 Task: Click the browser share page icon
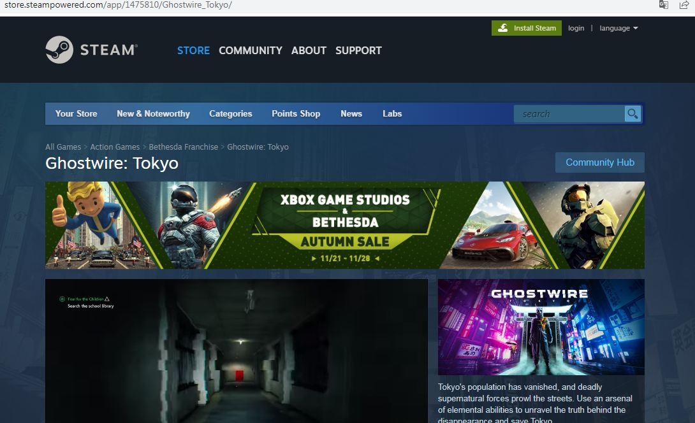click(x=684, y=5)
